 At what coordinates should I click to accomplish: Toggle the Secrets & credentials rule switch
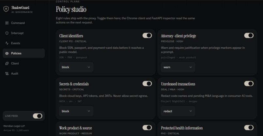[x=147, y=83]
